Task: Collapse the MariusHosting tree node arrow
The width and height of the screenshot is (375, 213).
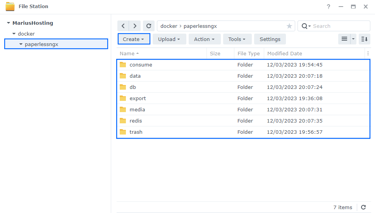Action: [x=9, y=23]
